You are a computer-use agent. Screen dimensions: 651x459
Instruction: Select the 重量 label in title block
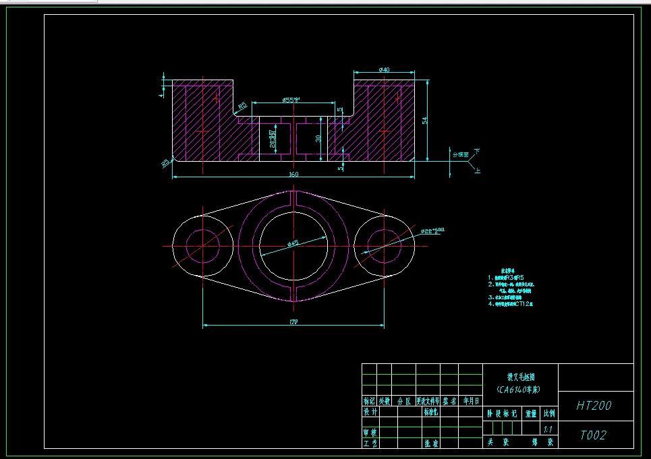click(531, 413)
